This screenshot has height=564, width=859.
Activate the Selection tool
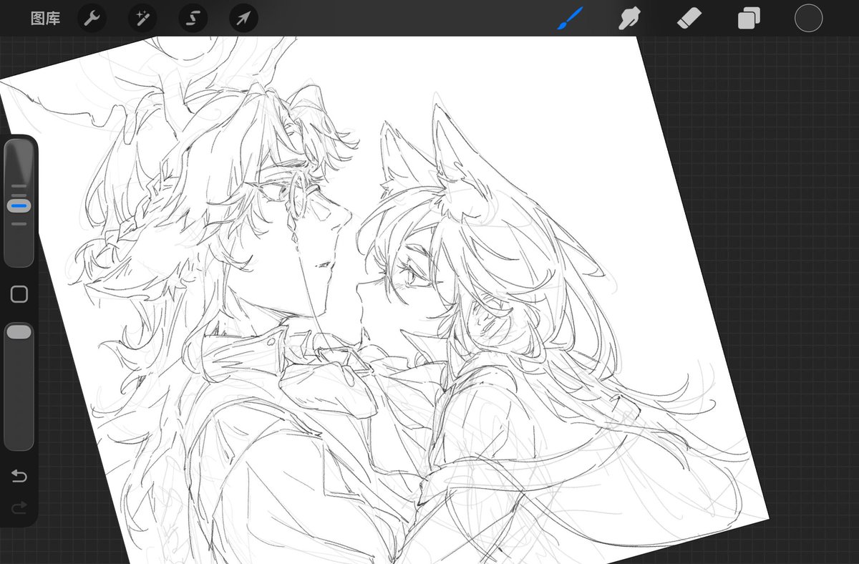pos(193,19)
